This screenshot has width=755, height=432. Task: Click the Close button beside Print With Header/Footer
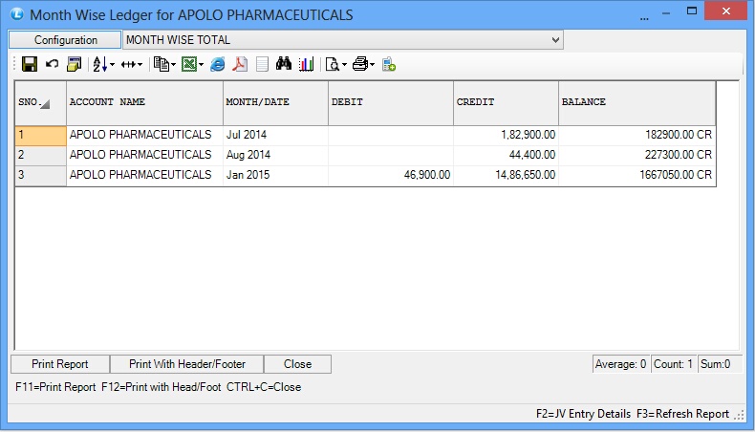pyautogui.click(x=297, y=364)
